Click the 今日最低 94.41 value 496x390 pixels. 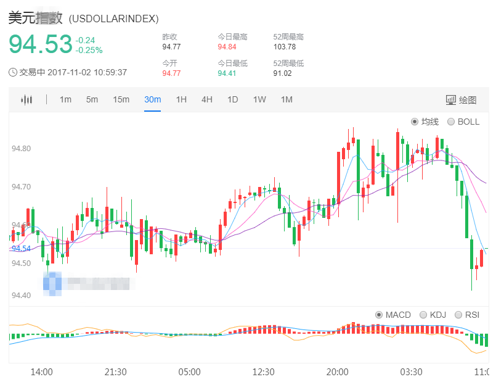coord(227,73)
